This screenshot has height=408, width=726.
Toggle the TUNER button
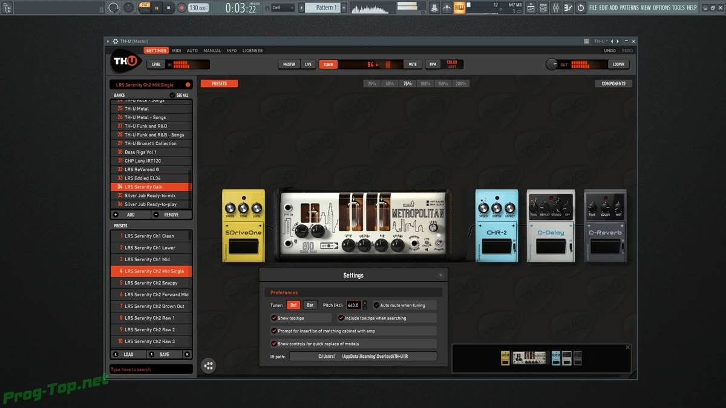pos(328,64)
